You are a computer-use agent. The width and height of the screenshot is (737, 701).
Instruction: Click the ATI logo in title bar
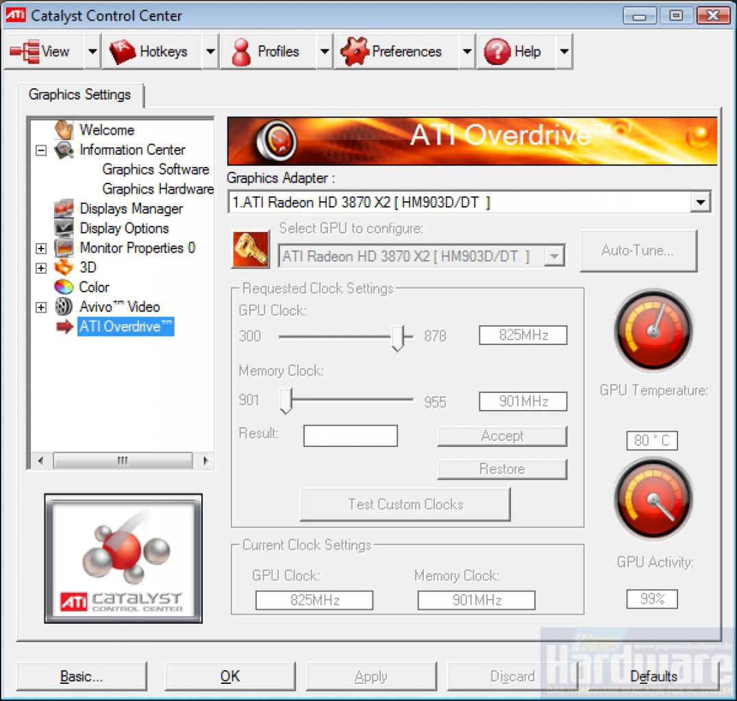coord(16,14)
